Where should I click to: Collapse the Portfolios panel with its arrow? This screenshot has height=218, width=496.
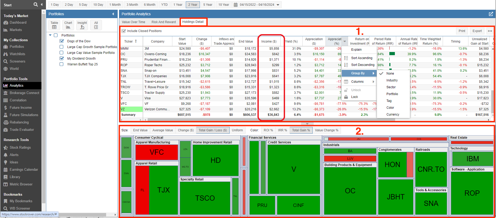113,14
